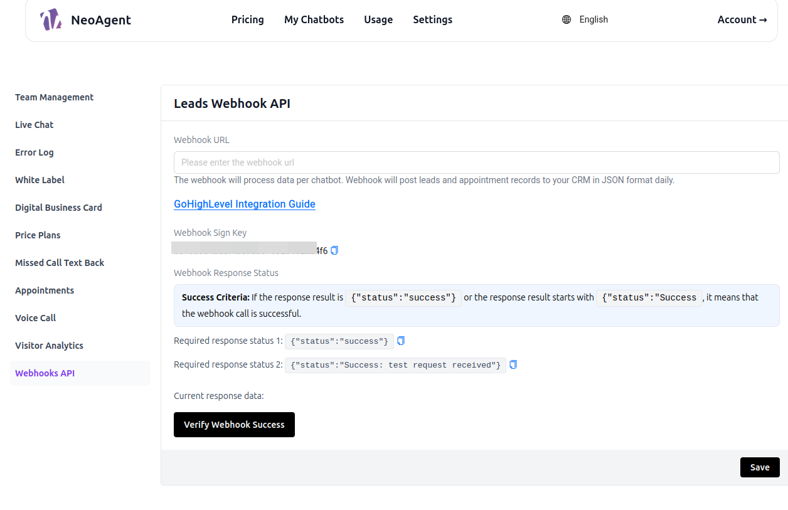Viewport: 788px width, 510px height.
Task: Navigate to Account
Action: (x=742, y=19)
